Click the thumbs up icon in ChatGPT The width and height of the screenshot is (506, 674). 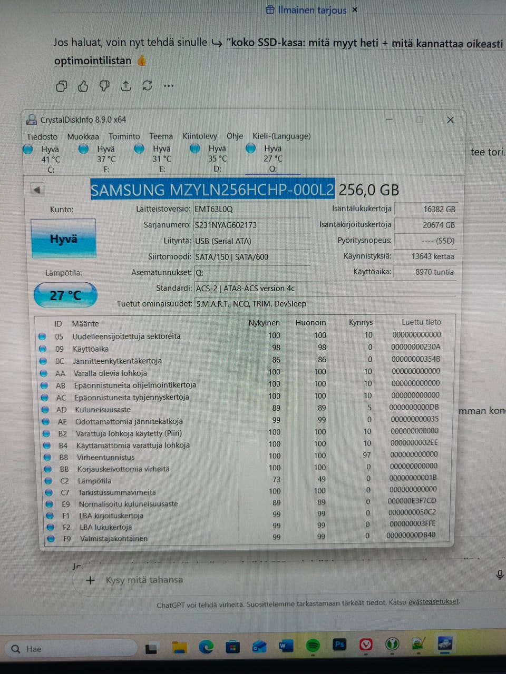(83, 86)
